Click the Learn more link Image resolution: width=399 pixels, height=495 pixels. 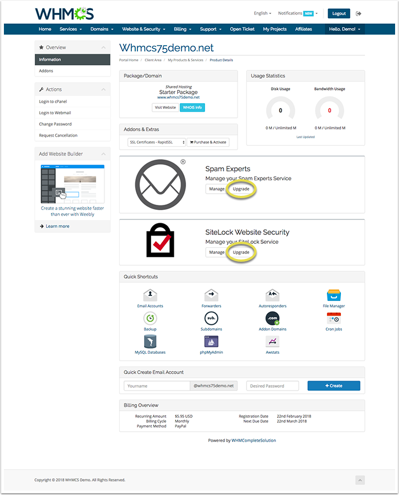(58, 227)
